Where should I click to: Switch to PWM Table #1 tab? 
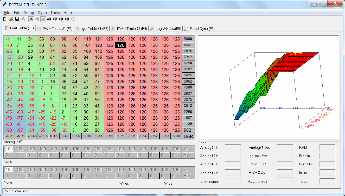click(x=55, y=29)
